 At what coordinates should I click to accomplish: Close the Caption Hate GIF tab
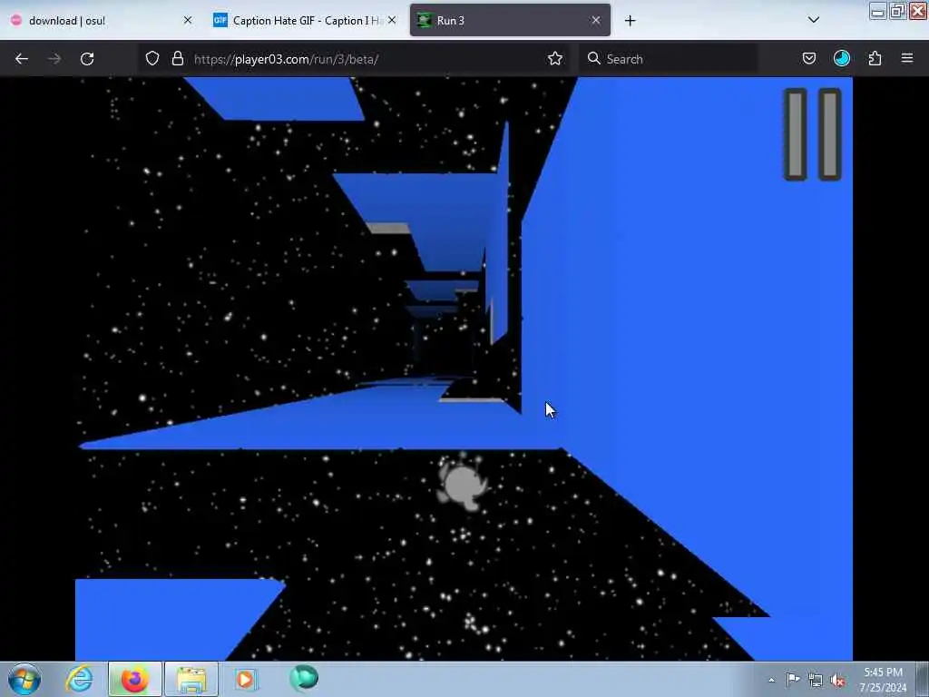[x=392, y=20]
